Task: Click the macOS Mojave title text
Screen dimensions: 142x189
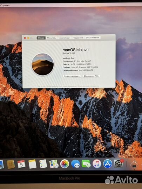Action: (x=75, y=50)
